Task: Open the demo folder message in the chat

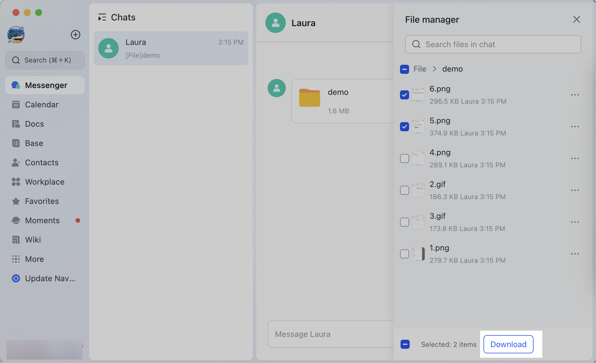Action: [x=338, y=101]
